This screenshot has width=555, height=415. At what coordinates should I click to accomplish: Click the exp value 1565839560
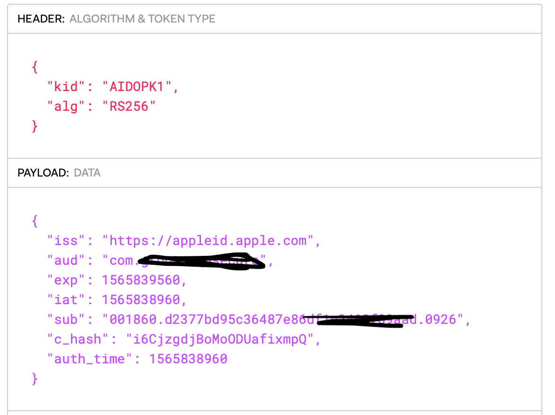click(141, 280)
